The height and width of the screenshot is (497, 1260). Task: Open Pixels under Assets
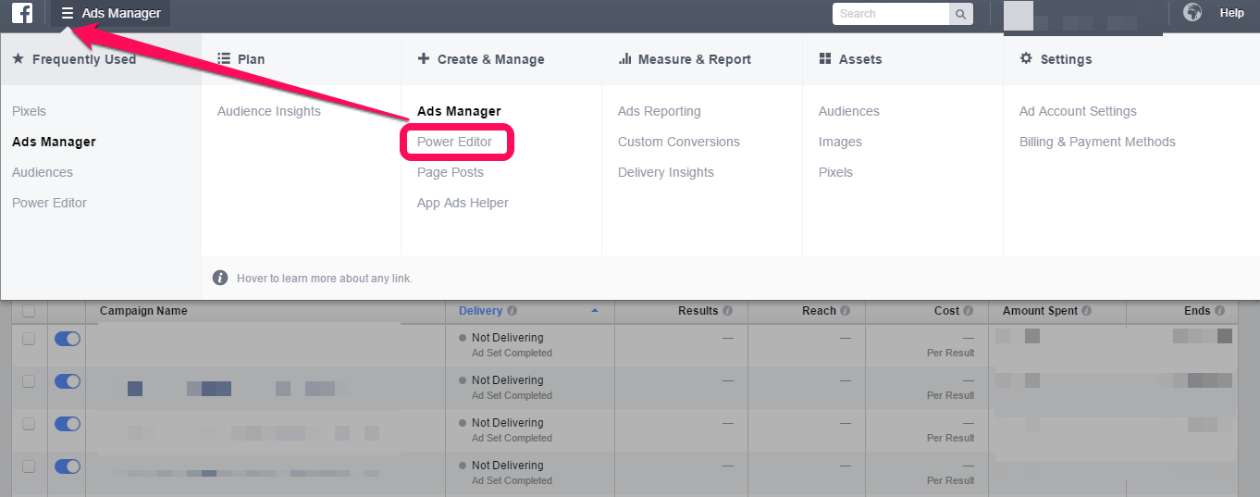tap(836, 172)
